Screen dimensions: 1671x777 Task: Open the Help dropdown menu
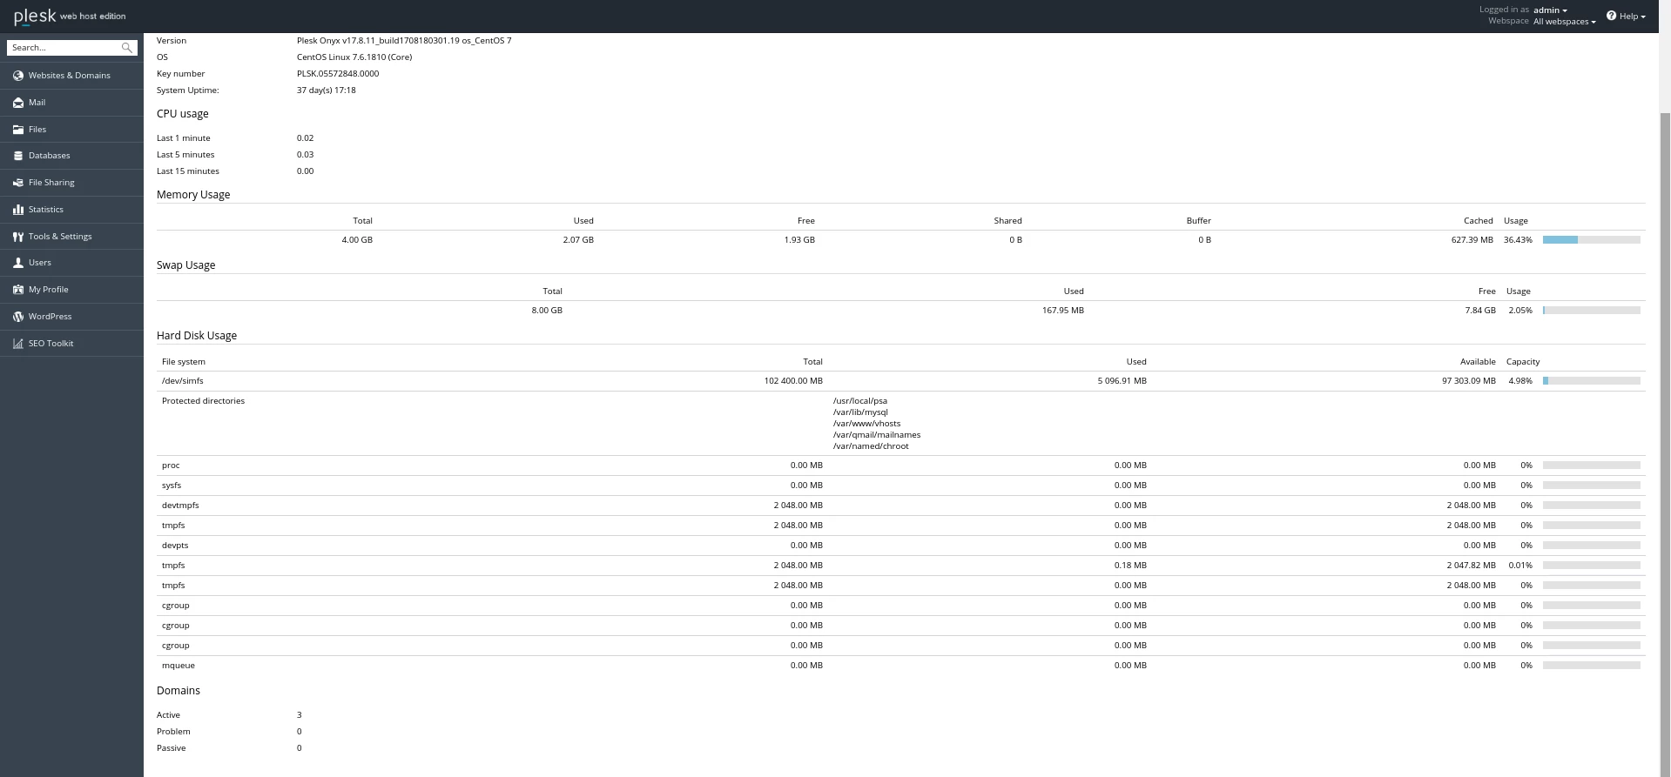pyautogui.click(x=1626, y=16)
